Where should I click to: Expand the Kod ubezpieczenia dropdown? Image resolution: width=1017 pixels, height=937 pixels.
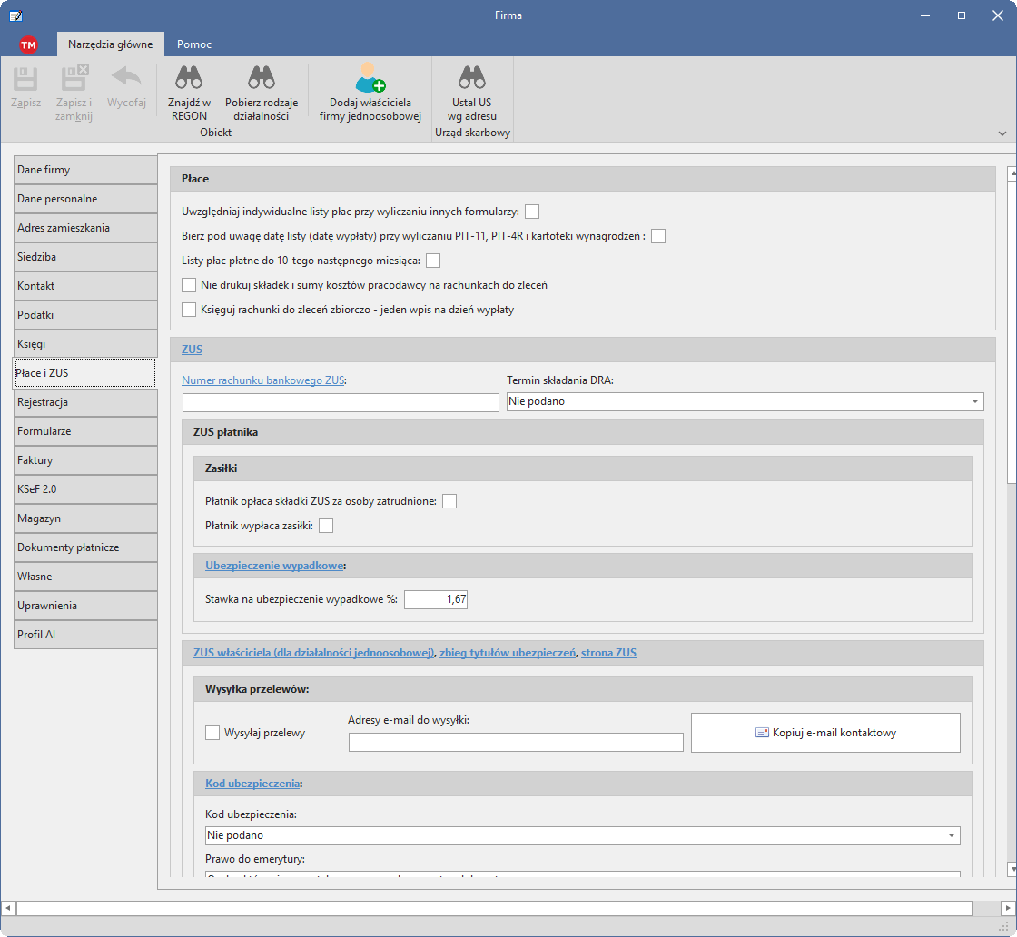(x=582, y=836)
